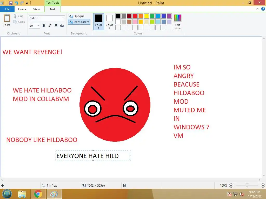This screenshot has height=199, width=266.
Task: Click the zoom out minus button
Action: tap(231, 186)
